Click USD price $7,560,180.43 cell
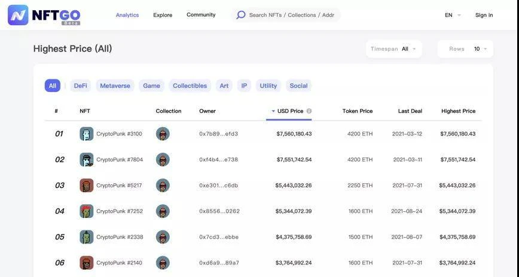The image size is (519, 277). 294,134
